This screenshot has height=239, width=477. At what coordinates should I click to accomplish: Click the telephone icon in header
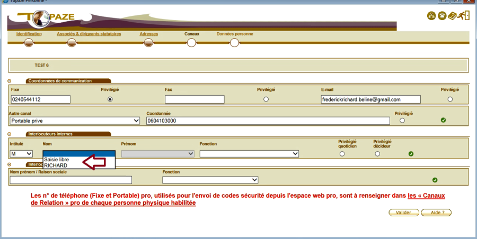point(442,16)
